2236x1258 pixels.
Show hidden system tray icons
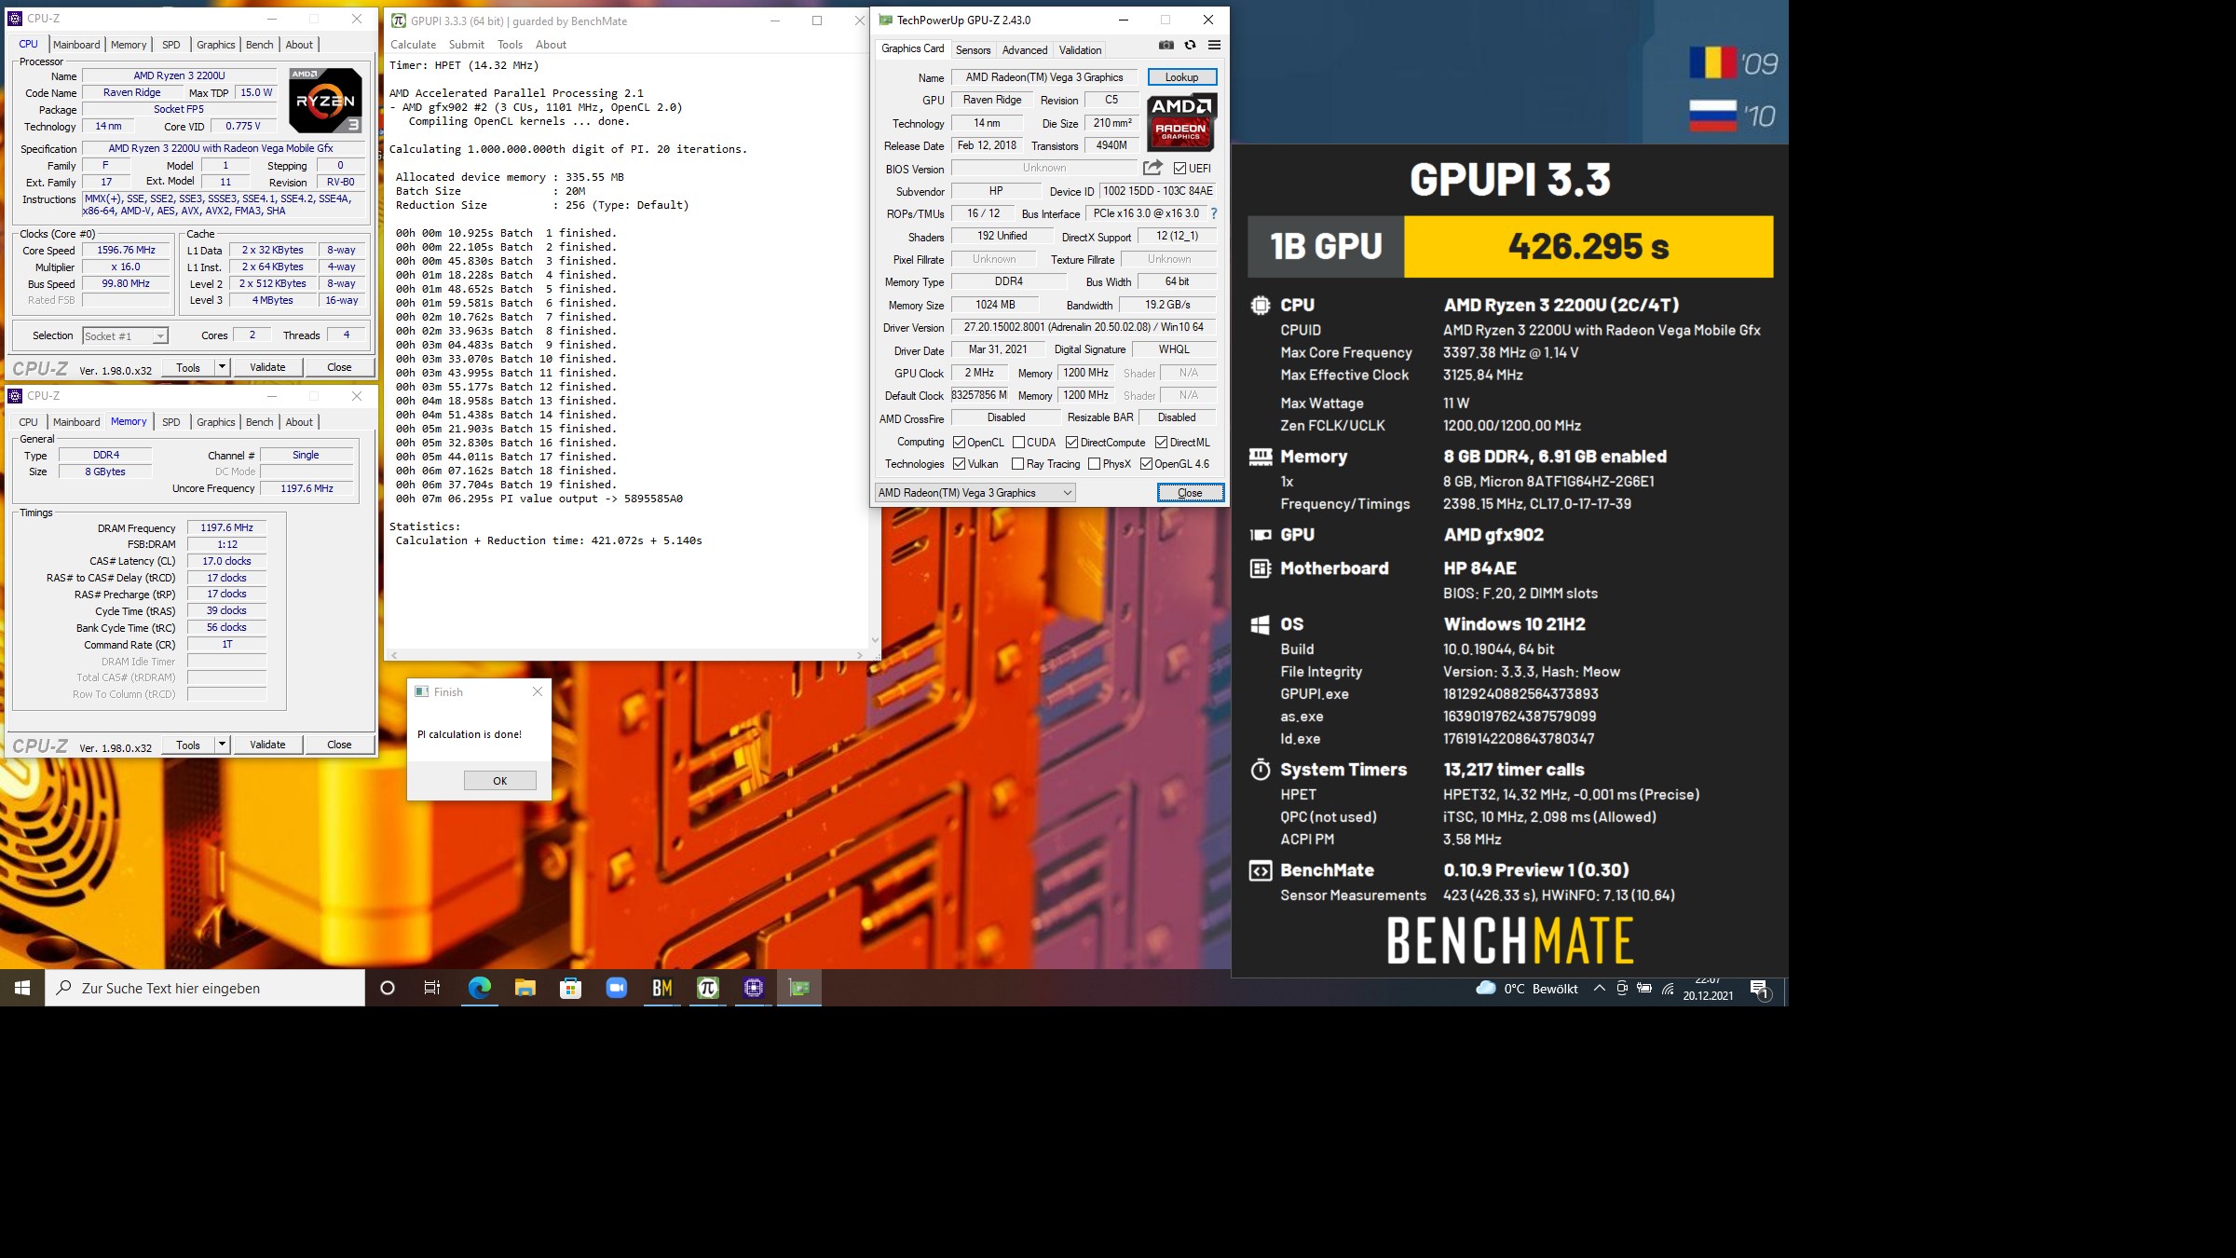click(x=1599, y=989)
